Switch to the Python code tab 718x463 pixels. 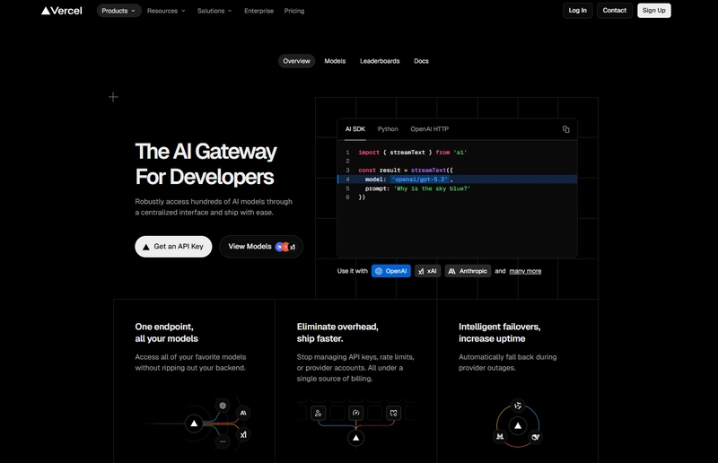[388, 129]
